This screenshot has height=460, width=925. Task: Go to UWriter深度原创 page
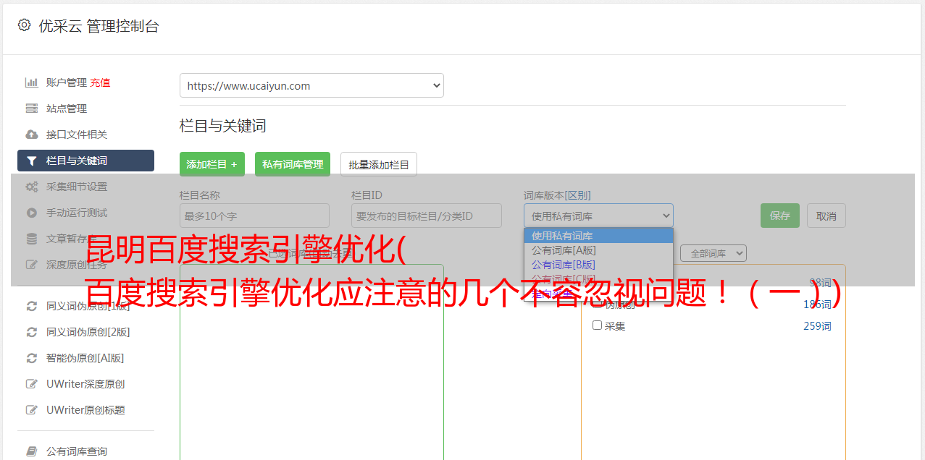click(x=85, y=384)
